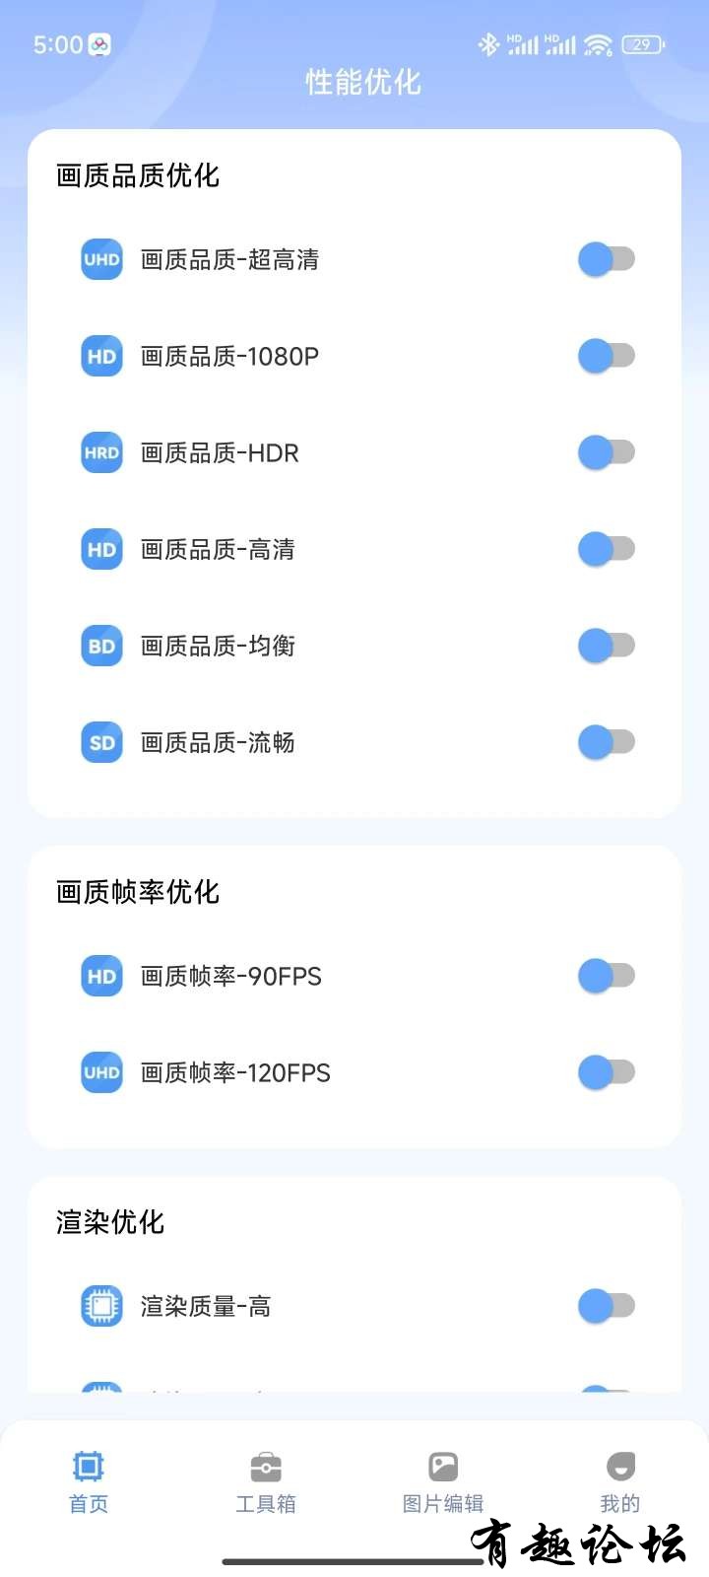Tap the 画质品质-流畅 label
709x1577 pixels.
point(218,742)
